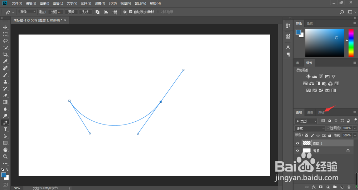Select the Crop tool

pos(5,54)
